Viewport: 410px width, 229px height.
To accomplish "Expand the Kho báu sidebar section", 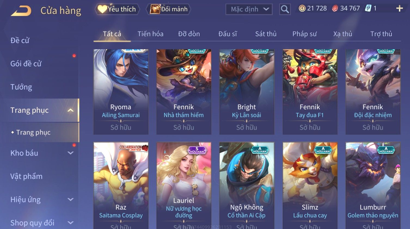I will coord(71,153).
